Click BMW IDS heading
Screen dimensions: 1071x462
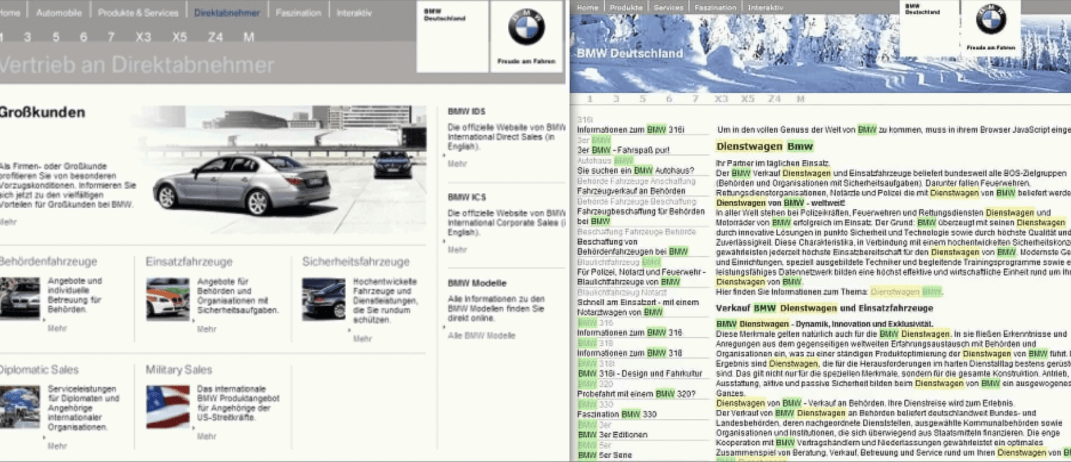[467, 111]
